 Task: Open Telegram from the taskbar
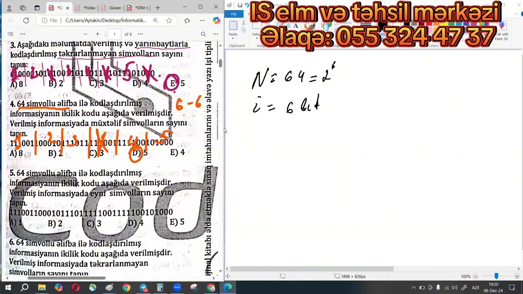[x=143, y=288]
